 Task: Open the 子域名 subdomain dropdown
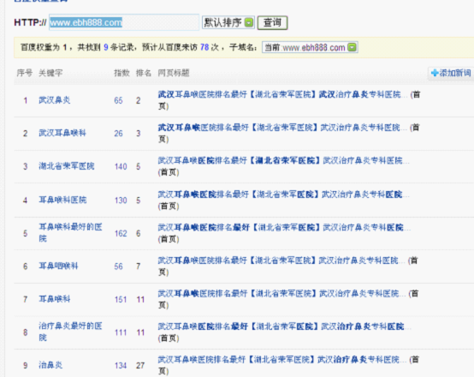310,47
